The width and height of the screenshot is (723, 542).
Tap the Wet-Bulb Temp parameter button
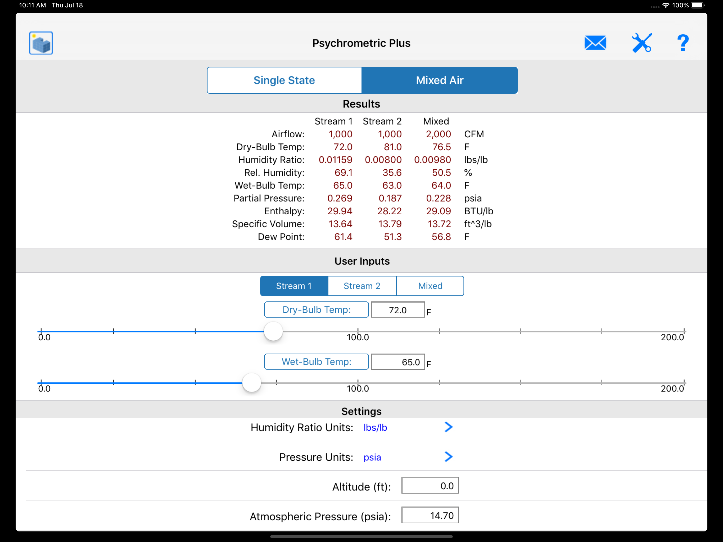(x=317, y=362)
